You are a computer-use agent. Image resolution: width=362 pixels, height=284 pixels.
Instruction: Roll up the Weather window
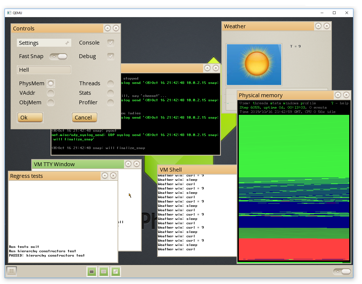coord(318,26)
